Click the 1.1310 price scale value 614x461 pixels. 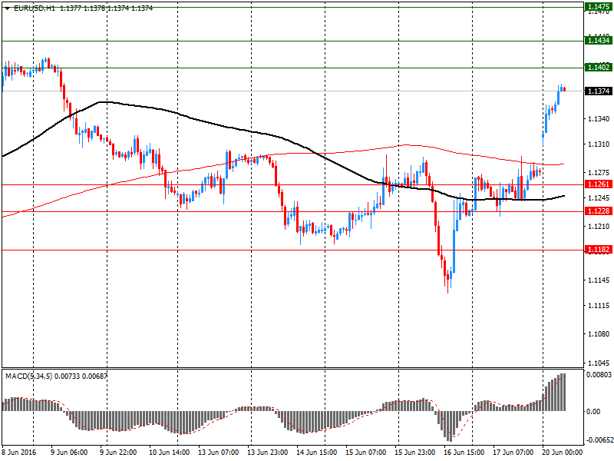pyautogui.click(x=599, y=144)
